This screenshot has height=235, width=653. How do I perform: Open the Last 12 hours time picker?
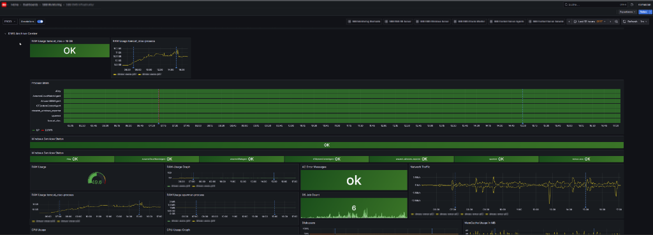pos(590,21)
